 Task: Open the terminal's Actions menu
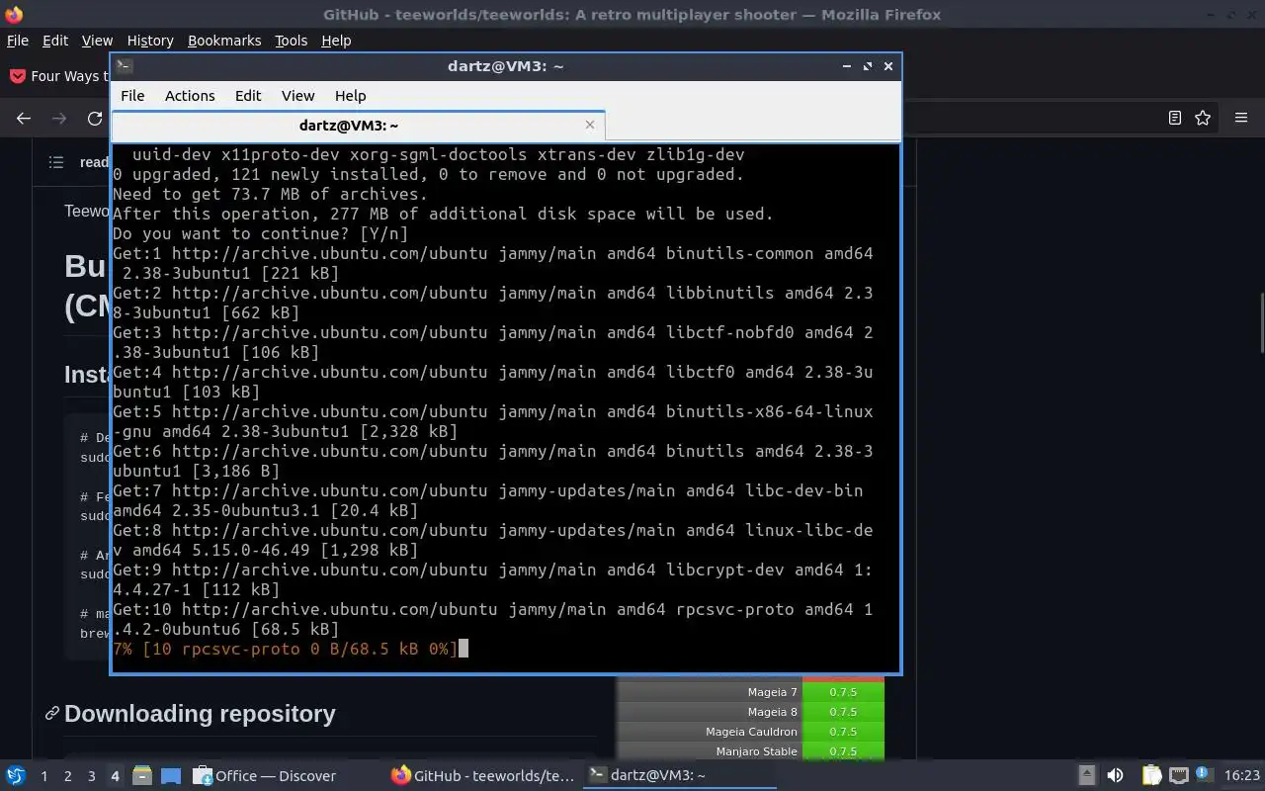point(190,96)
